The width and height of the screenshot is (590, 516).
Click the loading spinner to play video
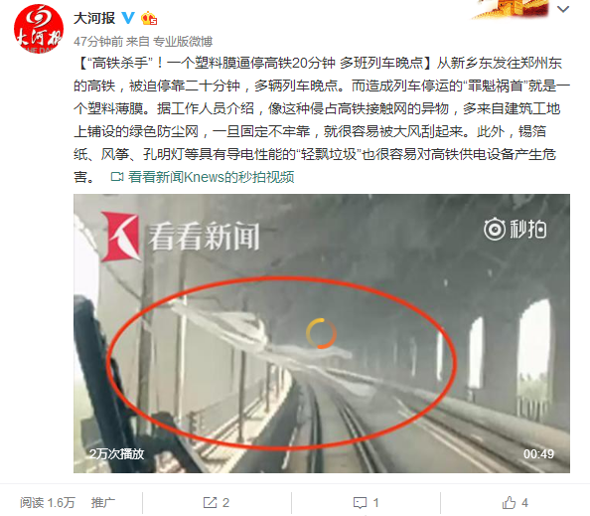point(321,333)
